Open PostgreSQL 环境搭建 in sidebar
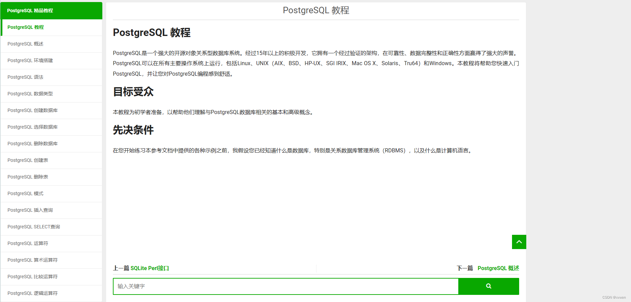The image size is (631, 302). pyautogui.click(x=51, y=61)
